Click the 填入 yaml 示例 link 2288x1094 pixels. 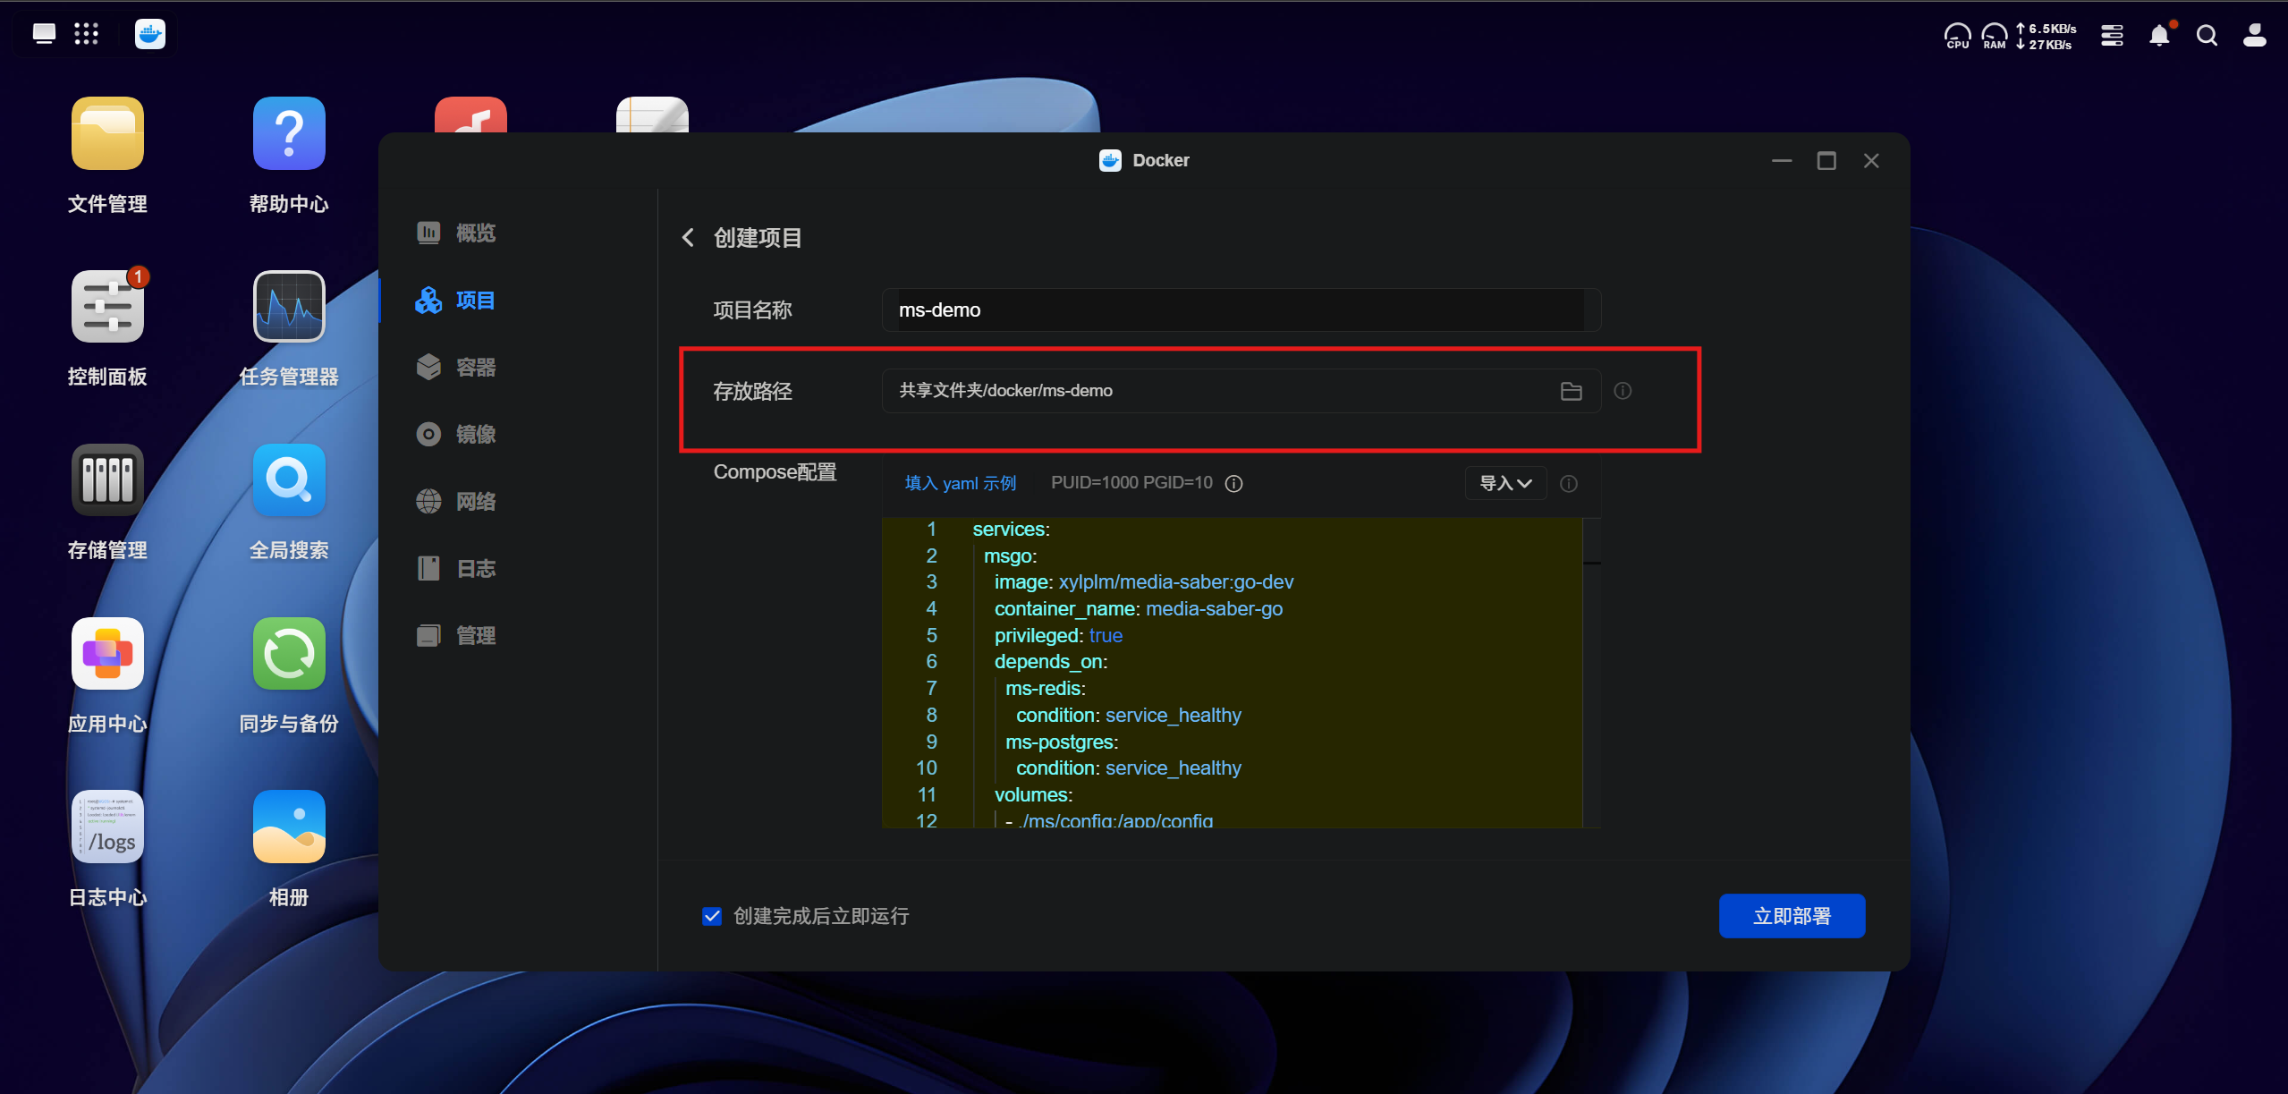tap(960, 484)
